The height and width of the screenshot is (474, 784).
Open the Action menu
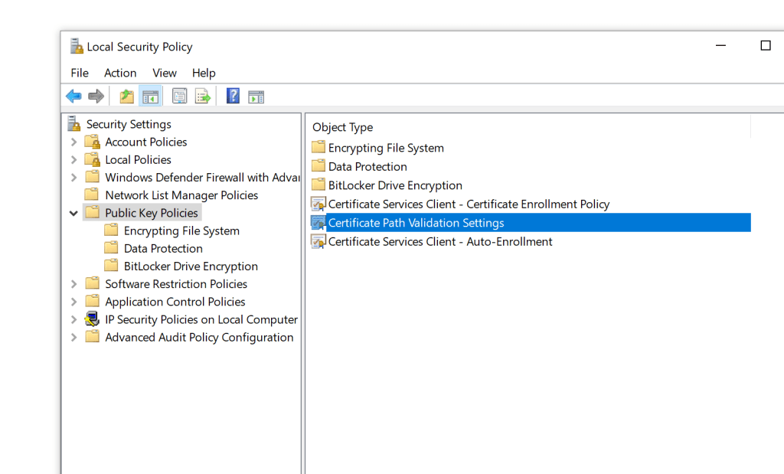(x=120, y=73)
